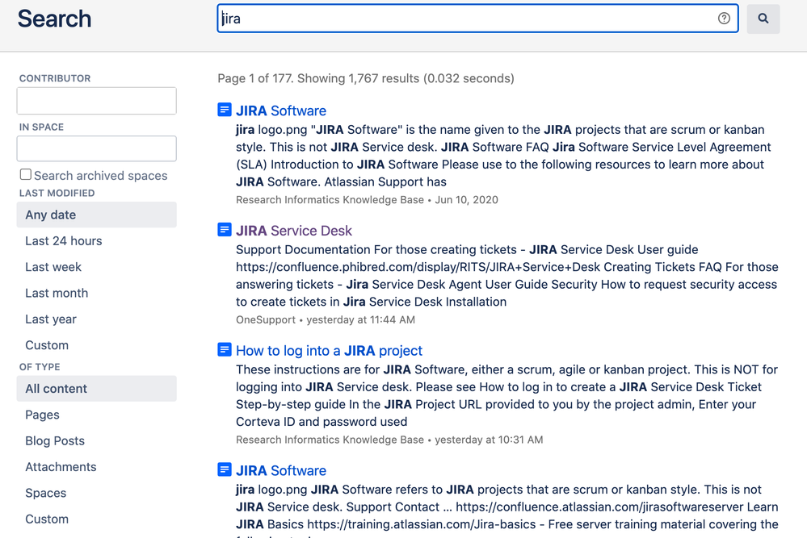Open the Custom option under Of Type
The image size is (807, 538).
[x=47, y=519]
